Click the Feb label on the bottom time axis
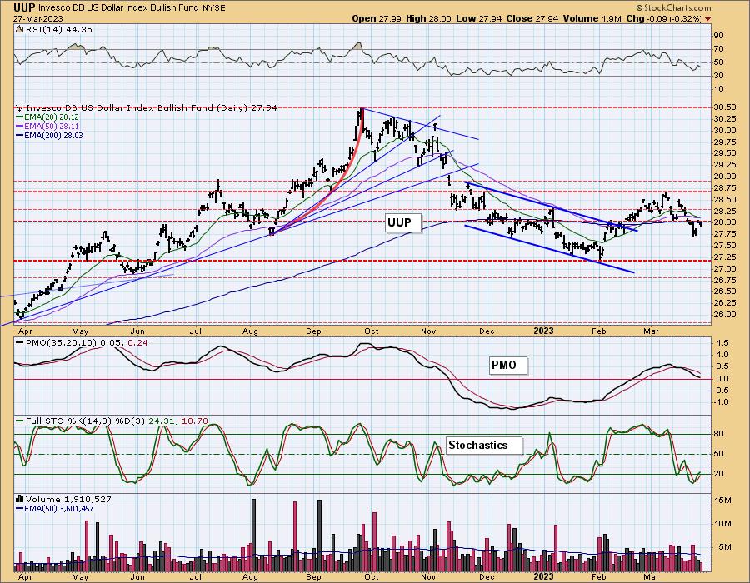This screenshot has height=583, width=750. pos(599,577)
